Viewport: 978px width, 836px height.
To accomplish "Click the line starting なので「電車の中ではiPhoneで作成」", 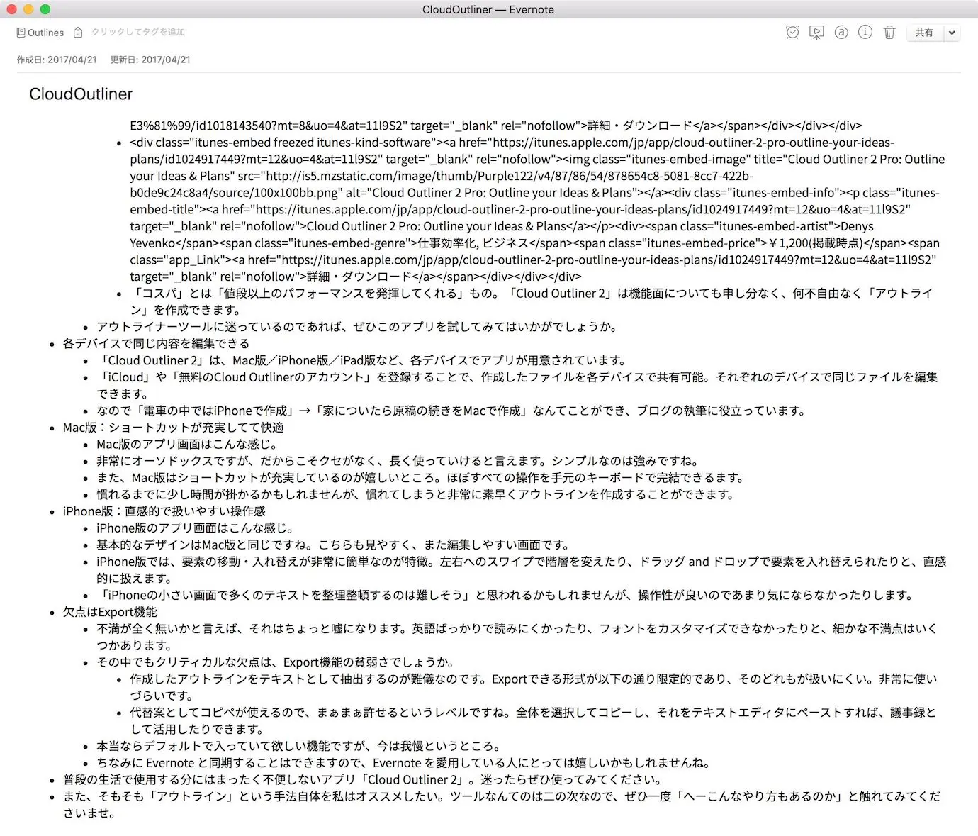I will pyautogui.click(x=451, y=411).
